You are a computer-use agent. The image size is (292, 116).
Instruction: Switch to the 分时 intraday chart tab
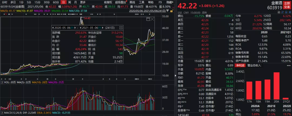[x=4, y=2]
